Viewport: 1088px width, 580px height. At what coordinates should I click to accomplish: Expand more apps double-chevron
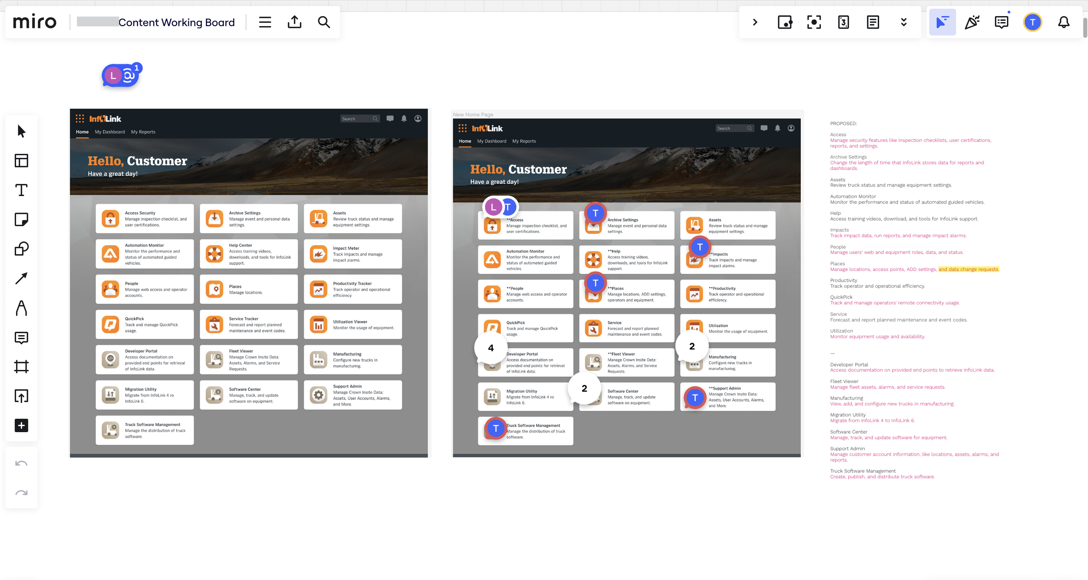point(903,22)
